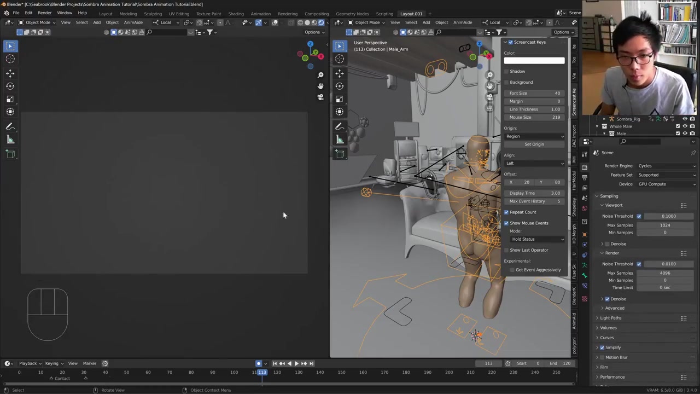Click the white Color swatch
The image size is (700, 394).
pos(534,61)
